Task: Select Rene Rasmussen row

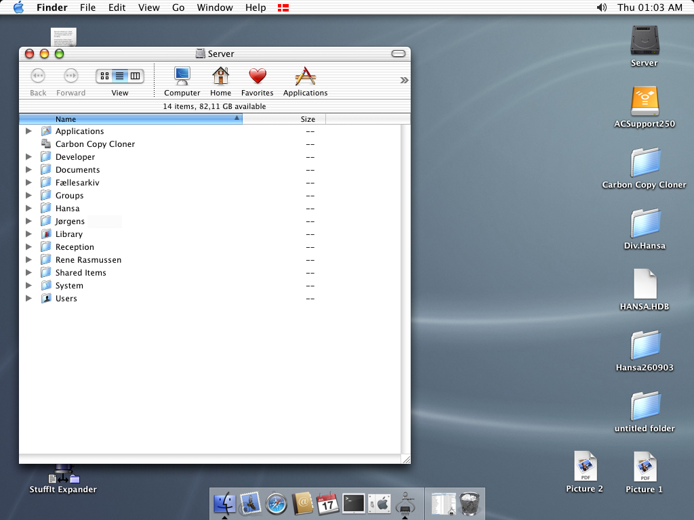Action: click(x=210, y=259)
